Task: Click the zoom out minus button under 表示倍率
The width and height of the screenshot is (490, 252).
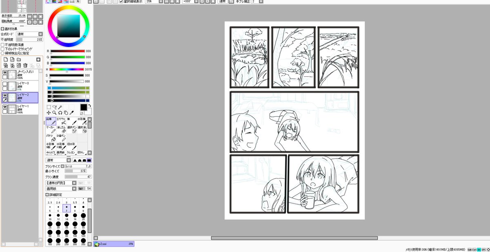Action: click(x=29, y=16)
